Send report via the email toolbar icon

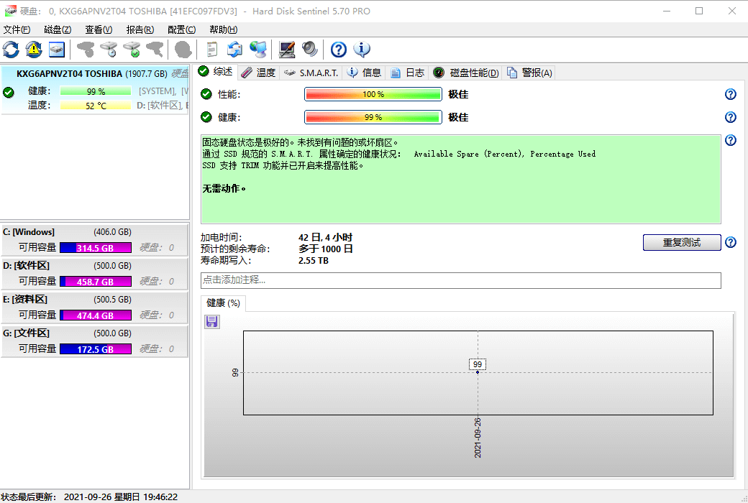(235, 49)
